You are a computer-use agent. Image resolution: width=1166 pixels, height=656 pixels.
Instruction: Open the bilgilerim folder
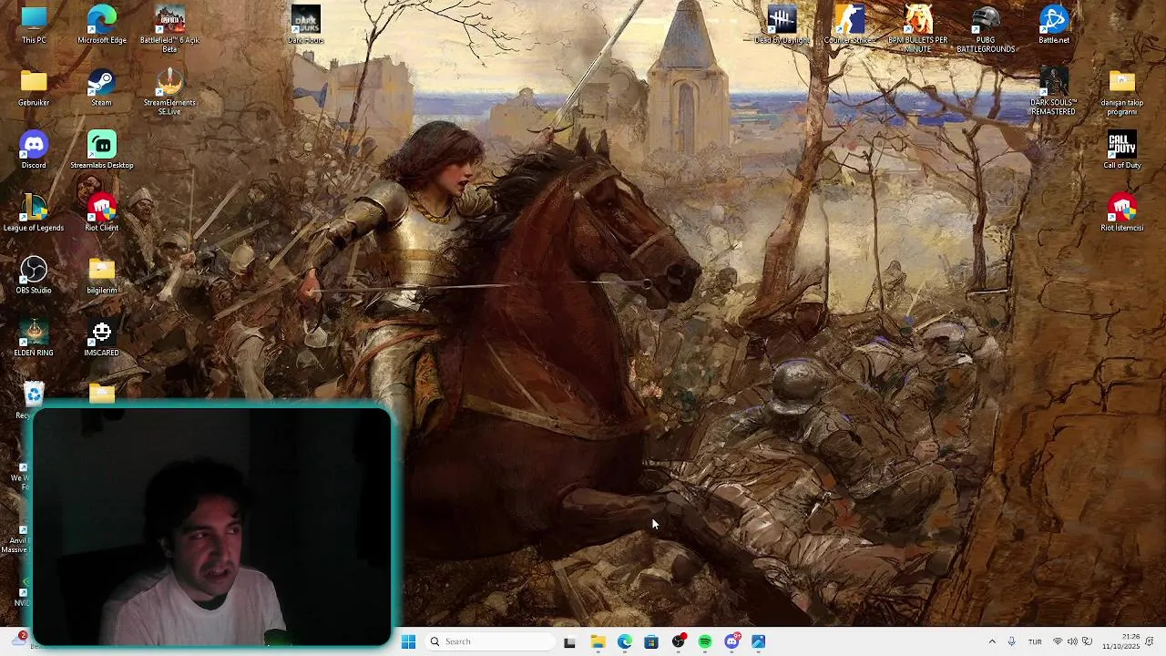click(x=102, y=275)
